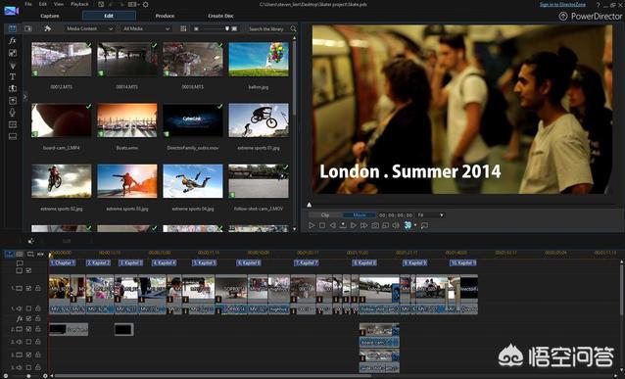
Task: Fast forward the preview
Action: 363,225
